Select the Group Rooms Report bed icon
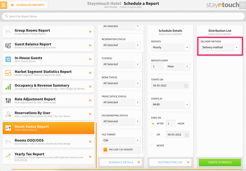Image resolution: width=246 pixels, height=171 pixels. [8, 32]
